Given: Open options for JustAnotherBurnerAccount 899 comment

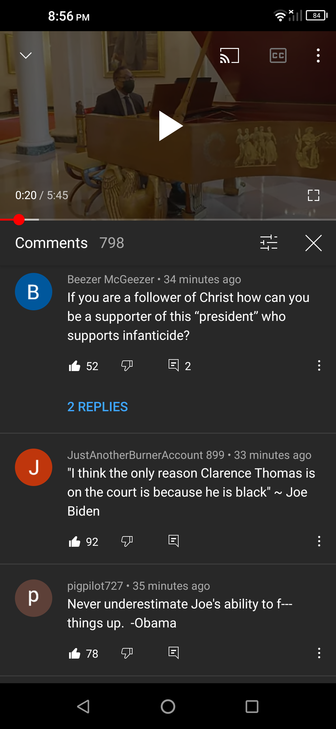Looking at the screenshot, I should [319, 541].
